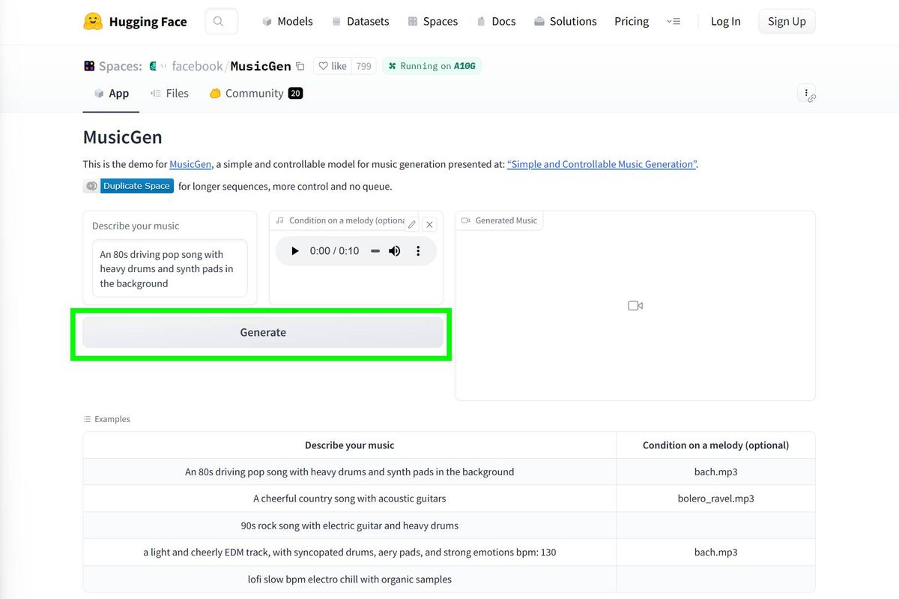Image resolution: width=899 pixels, height=599 pixels.
Task: Copy the facebook/MusicGen space name
Action: point(300,67)
